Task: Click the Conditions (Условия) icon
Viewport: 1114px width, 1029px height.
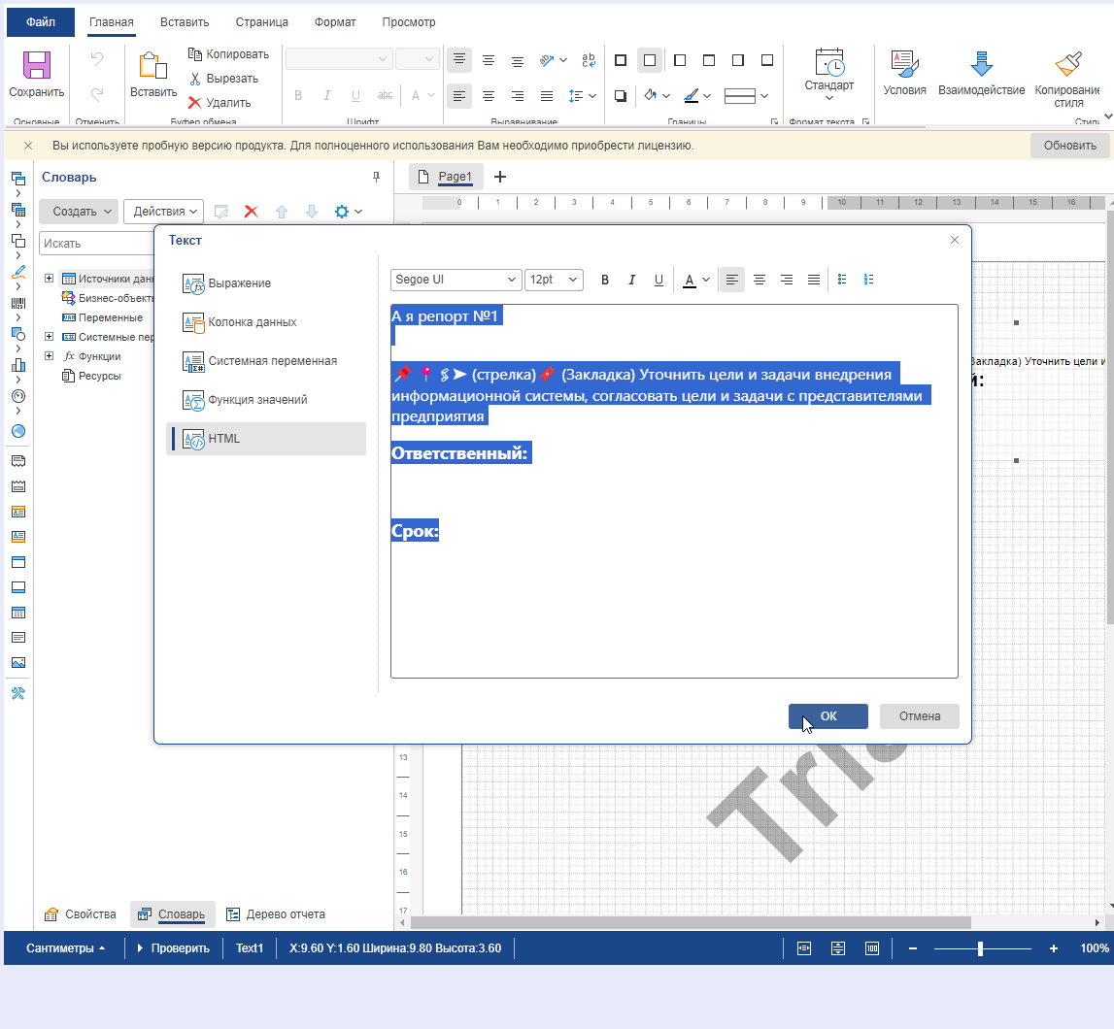Action: (x=904, y=65)
